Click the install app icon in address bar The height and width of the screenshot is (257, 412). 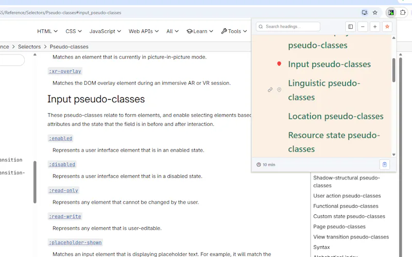tap(365, 12)
